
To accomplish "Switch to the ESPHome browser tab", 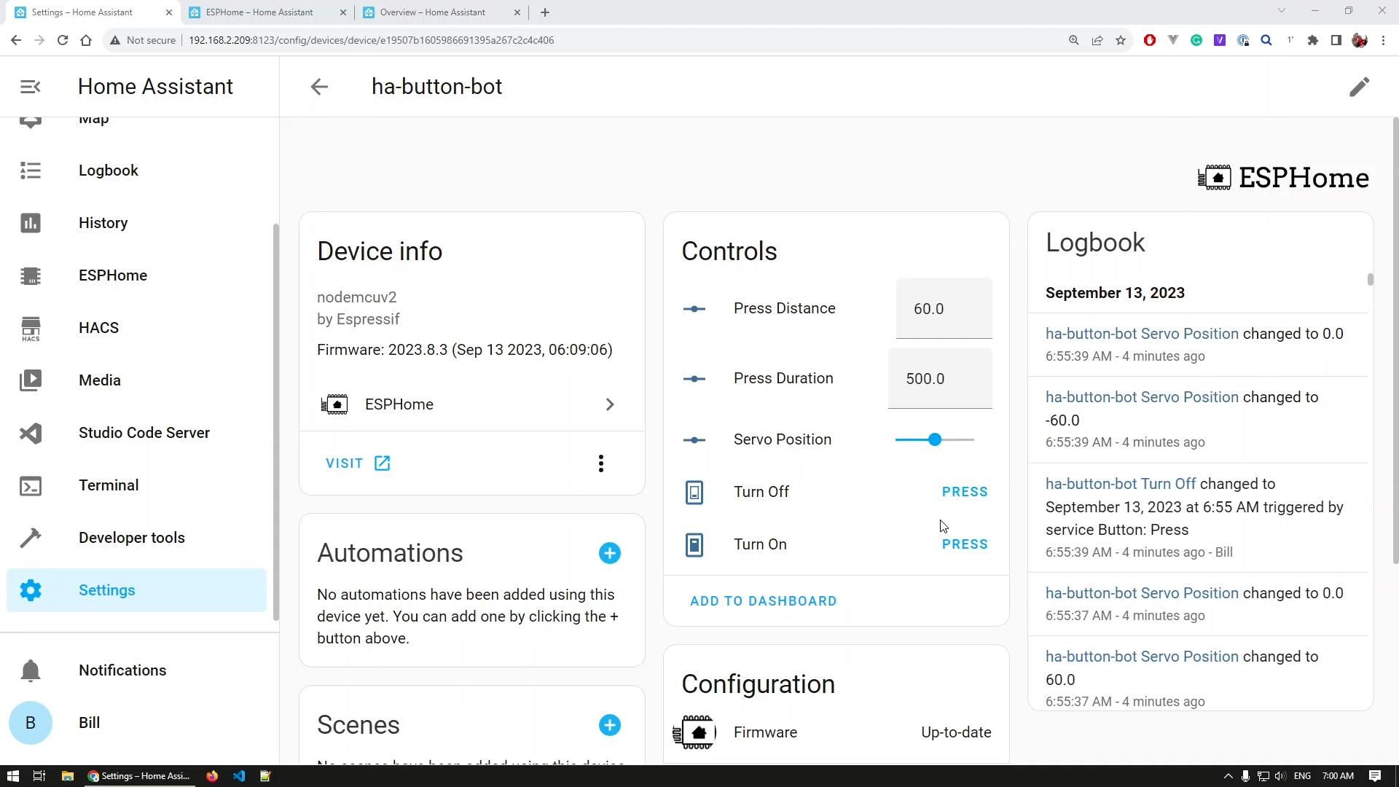I will pyautogui.click(x=258, y=12).
